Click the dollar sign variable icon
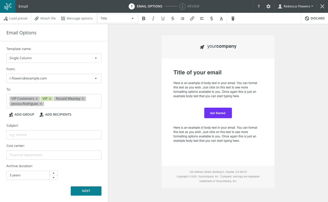This screenshot has height=202, width=328. pyautogui.click(x=212, y=18)
